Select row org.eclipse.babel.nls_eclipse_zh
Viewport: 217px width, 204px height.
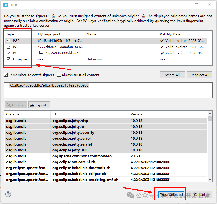[106, 174]
